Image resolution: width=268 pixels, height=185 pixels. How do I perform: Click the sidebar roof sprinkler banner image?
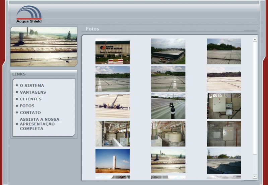pyautogui.click(x=44, y=47)
